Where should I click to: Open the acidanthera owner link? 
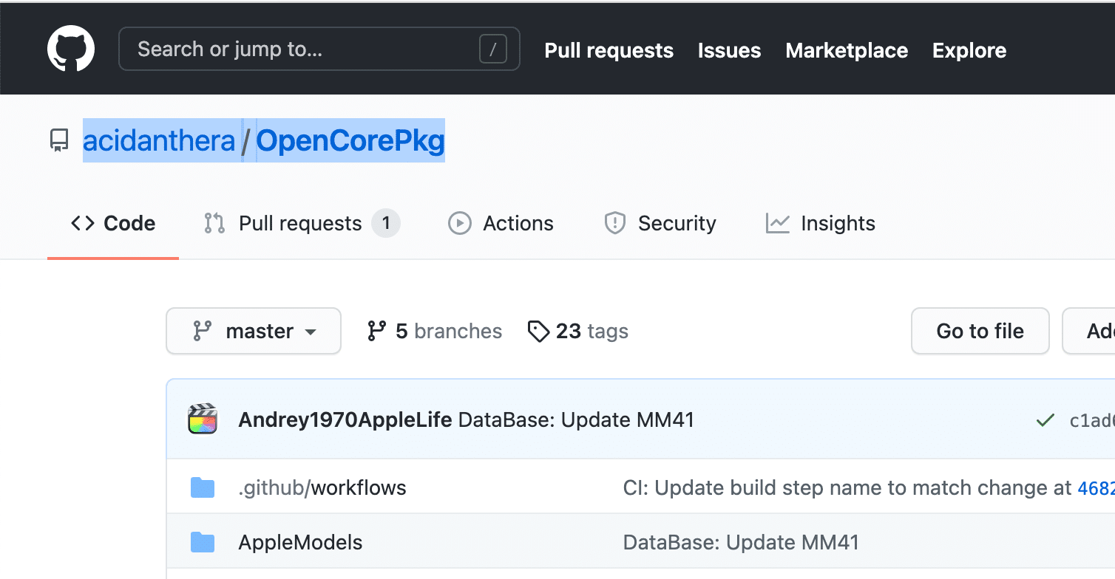click(x=159, y=140)
